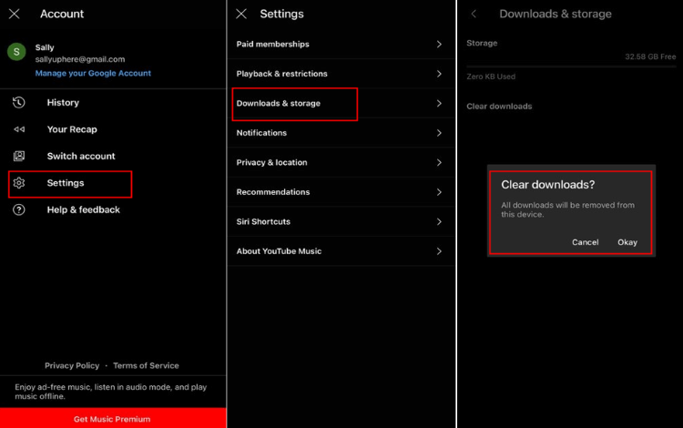Expand Playback & restrictions chevron arrow

[439, 74]
